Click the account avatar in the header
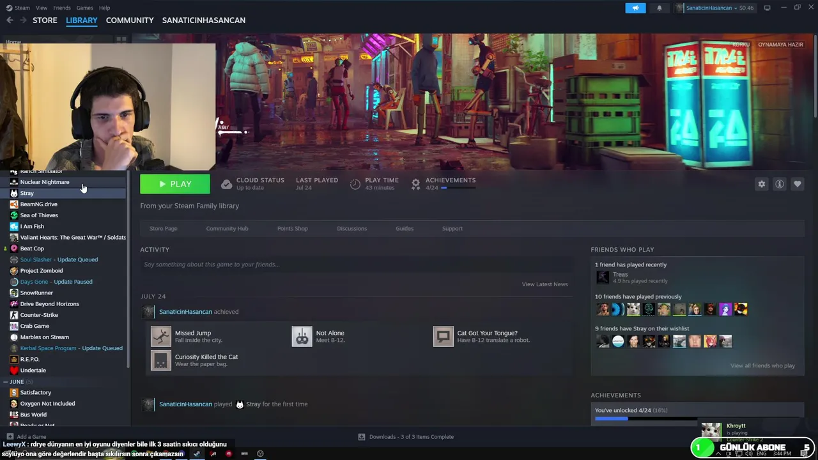This screenshot has height=460, width=818. (x=679, y=8)
